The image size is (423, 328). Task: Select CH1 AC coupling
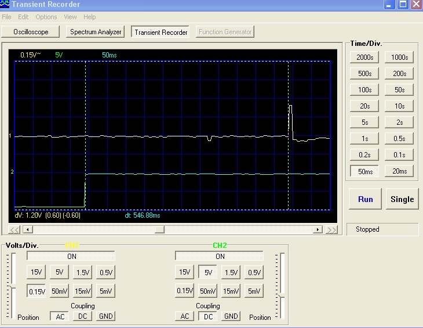click(x=60, y=316)
